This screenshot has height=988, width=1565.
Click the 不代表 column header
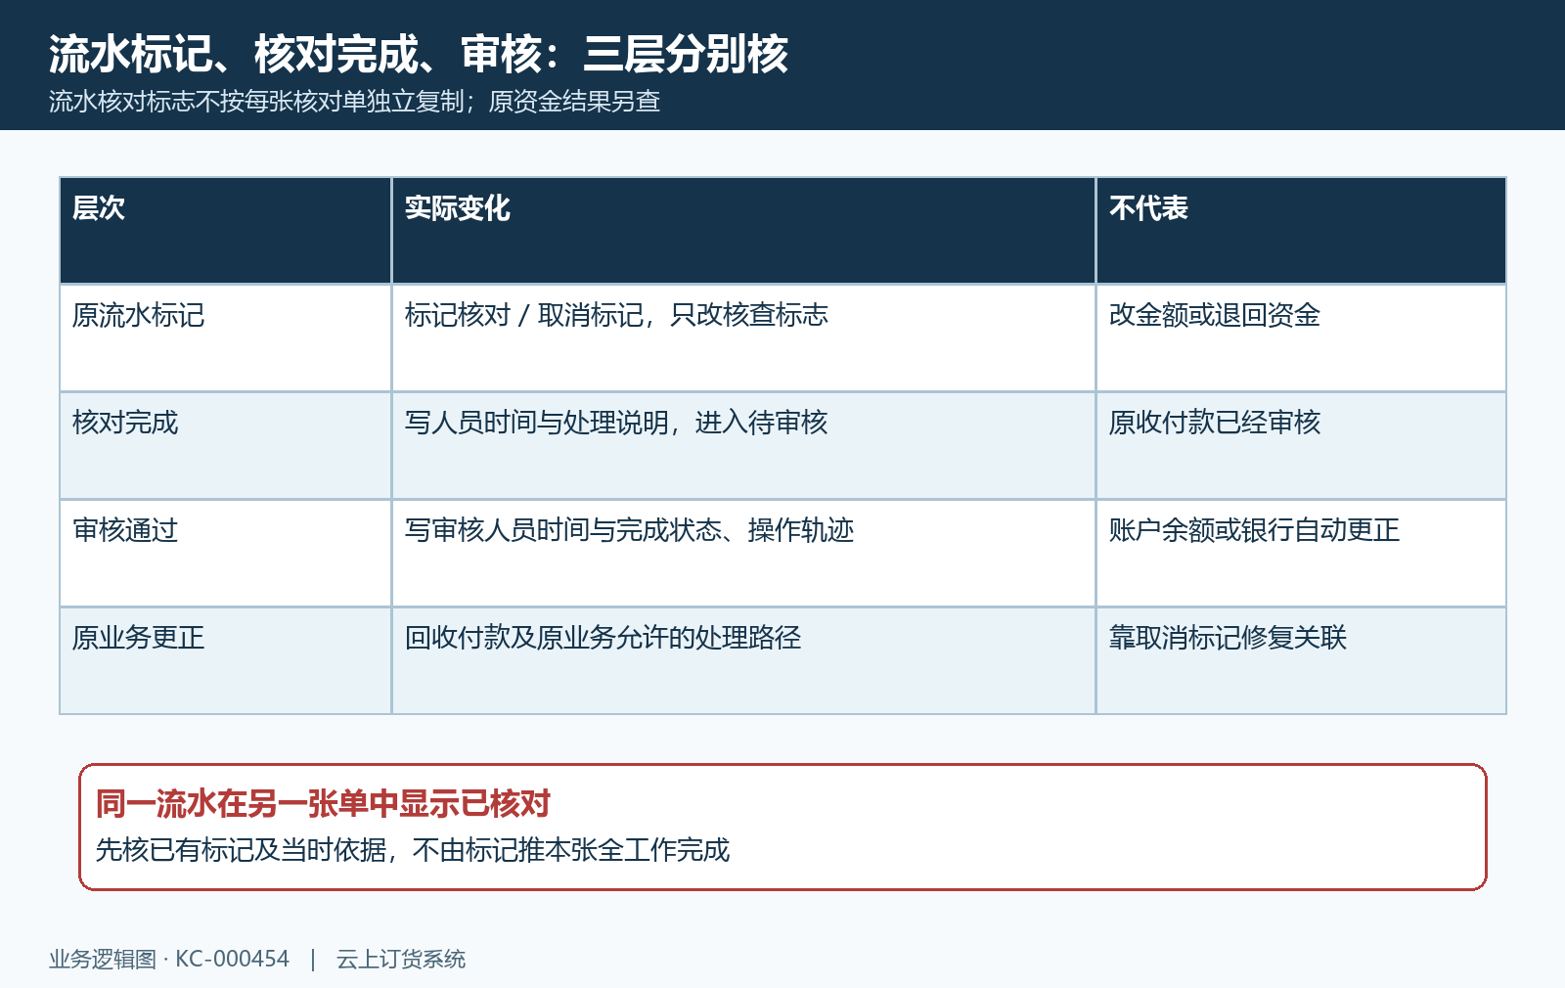pyautogui.click(x=1301, y=231)
